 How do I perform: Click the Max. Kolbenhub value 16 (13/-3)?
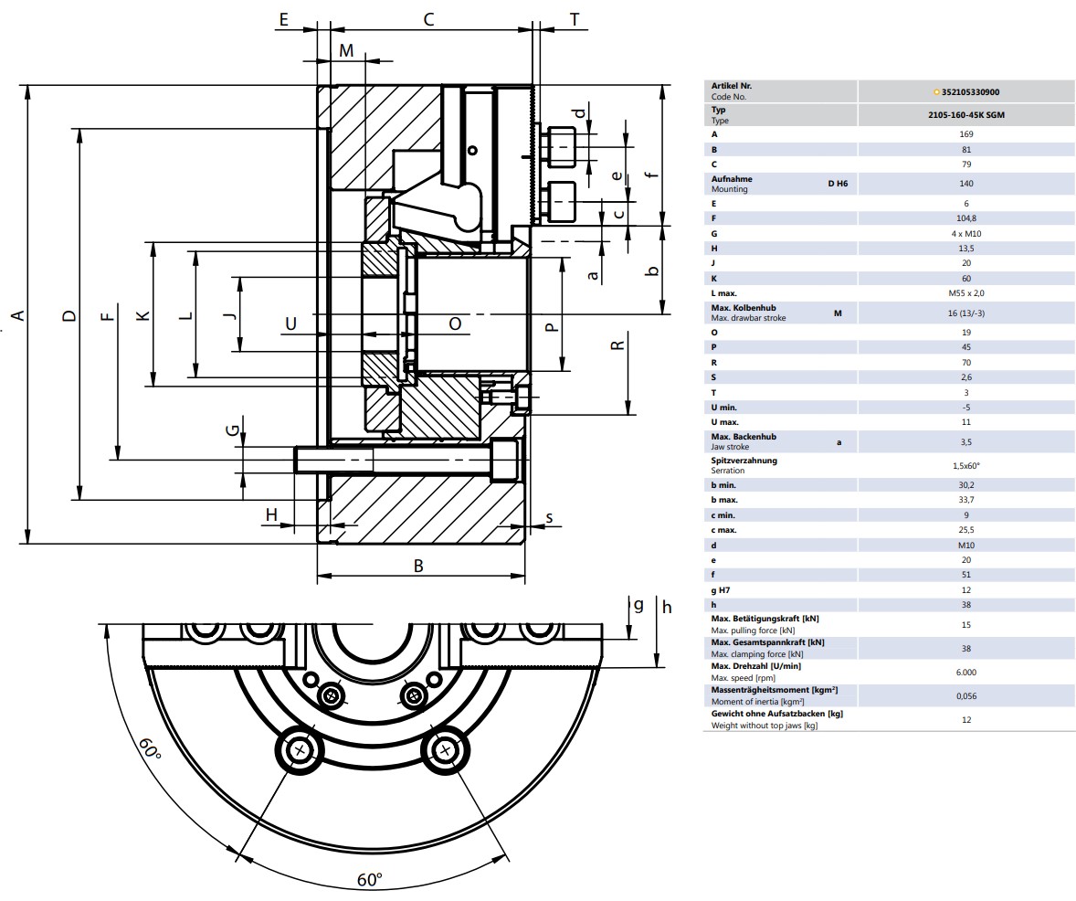point(966,313)
